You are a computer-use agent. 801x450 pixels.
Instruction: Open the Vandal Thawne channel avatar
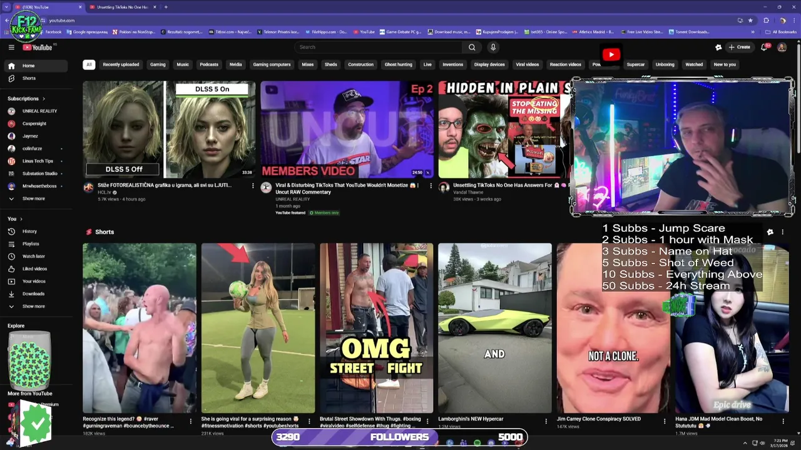coord(444,187)
